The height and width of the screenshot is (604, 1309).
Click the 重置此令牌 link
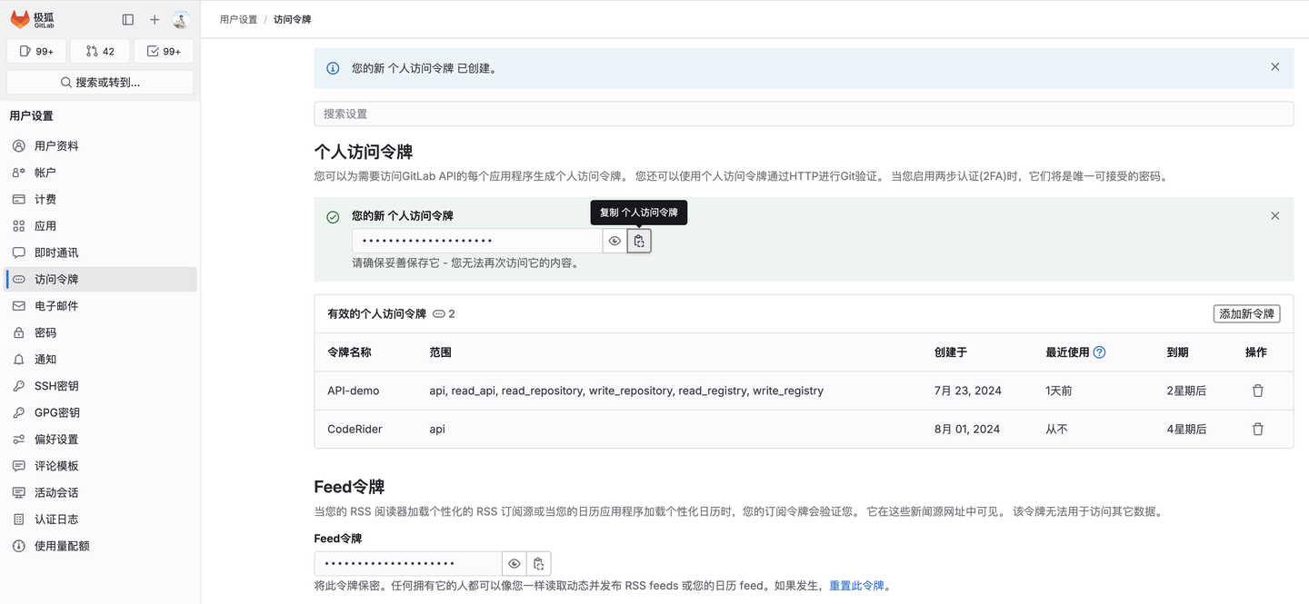(x=855, y=585)
